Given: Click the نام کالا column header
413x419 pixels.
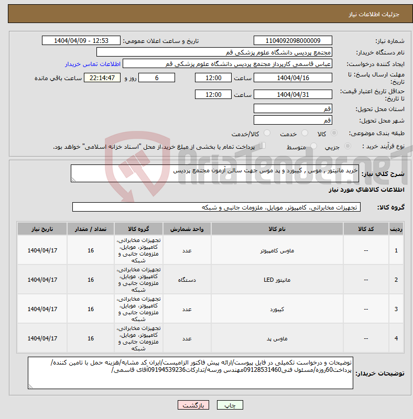Looking at the screenshot, I should coord(277,229).
